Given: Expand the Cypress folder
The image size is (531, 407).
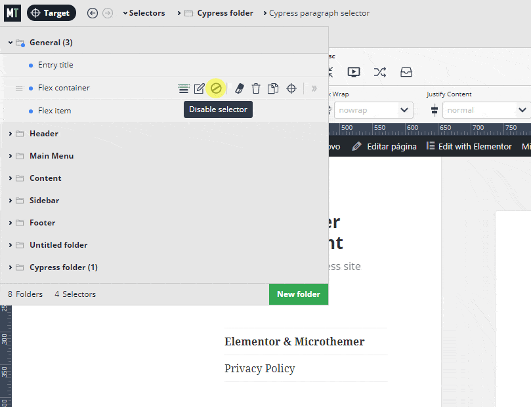Looking at the screenshot, I should pyautogui.click(x=56, y=267).
